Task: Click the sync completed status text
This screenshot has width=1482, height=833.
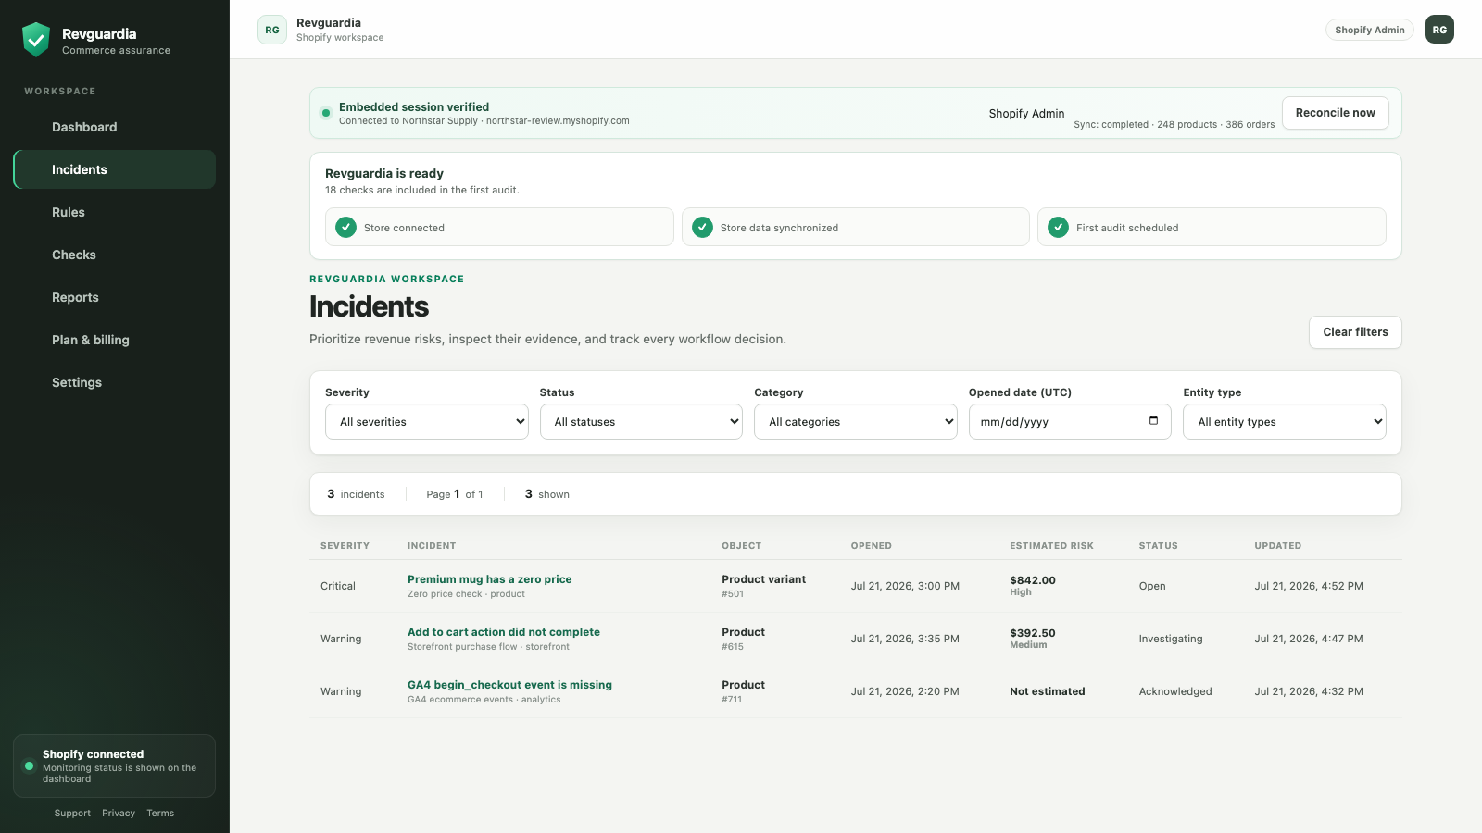Action: pyautogui.click(x=1174, y=125)
